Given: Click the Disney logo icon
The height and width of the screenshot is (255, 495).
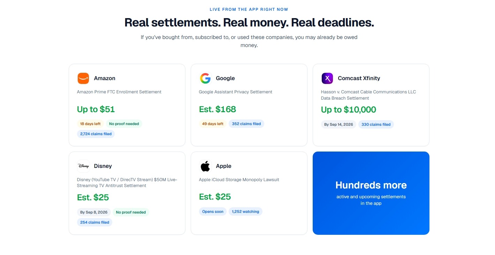Looking at the screenshot, I should (x=83, y=166).
